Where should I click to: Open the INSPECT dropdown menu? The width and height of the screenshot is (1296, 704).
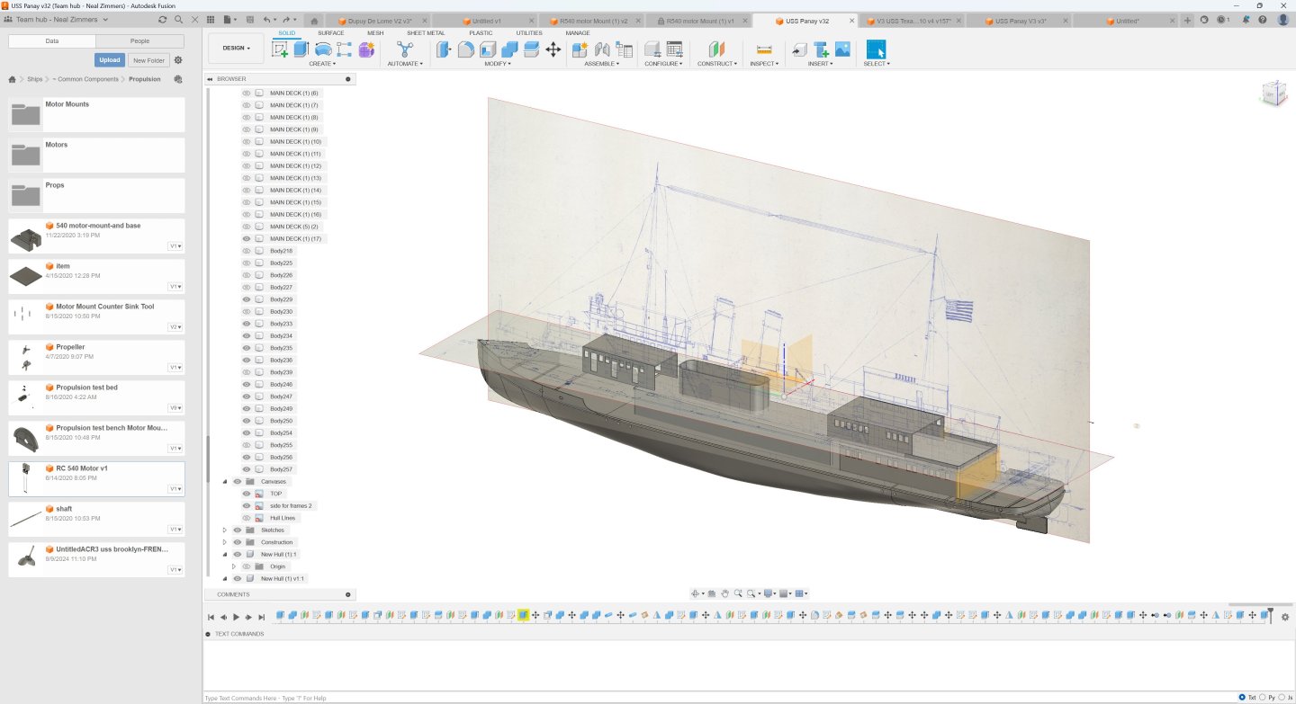click(x=763, y=64)
